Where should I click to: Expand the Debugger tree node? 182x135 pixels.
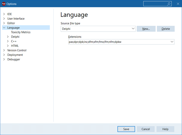pyautogui.click(x=4, y=59)
